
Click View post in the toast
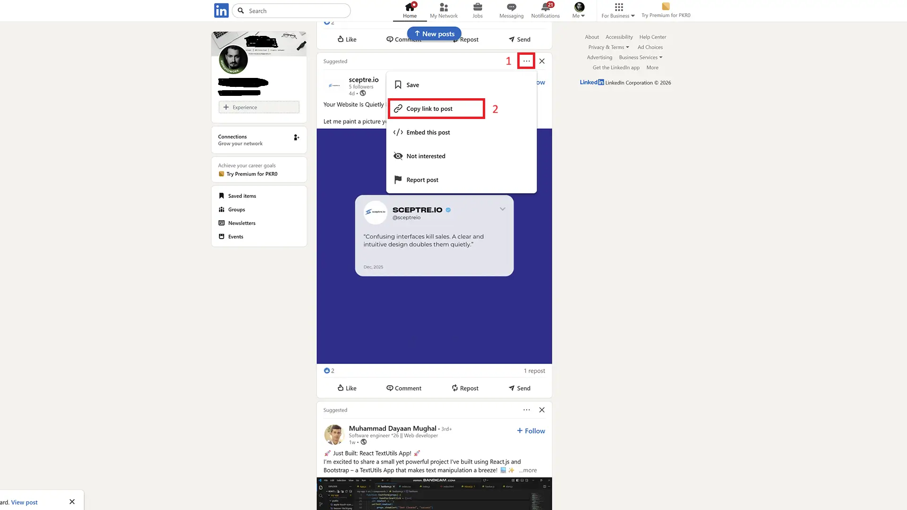tap(24, 502)
